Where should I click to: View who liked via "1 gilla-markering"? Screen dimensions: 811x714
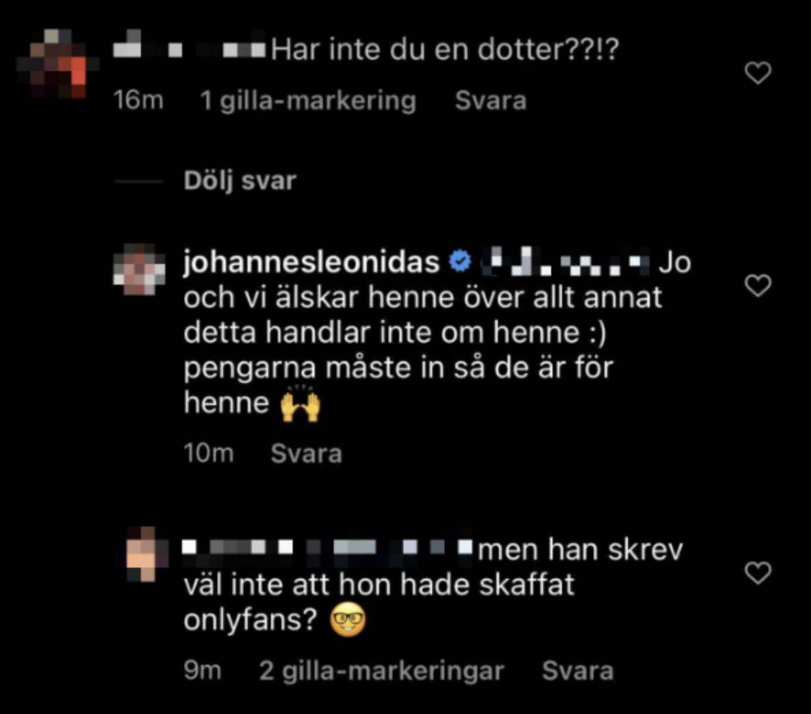(x=308, y=101)
